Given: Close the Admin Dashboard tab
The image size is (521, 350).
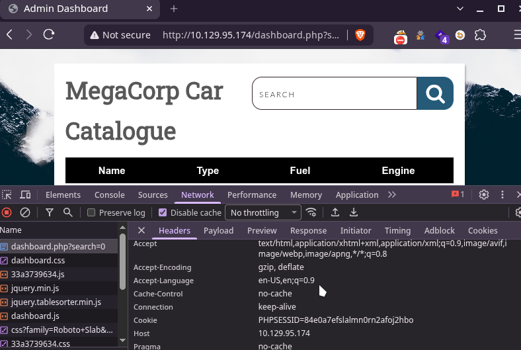Looking at the screenshot, I should pyautogui.click(x=149, y=9).
